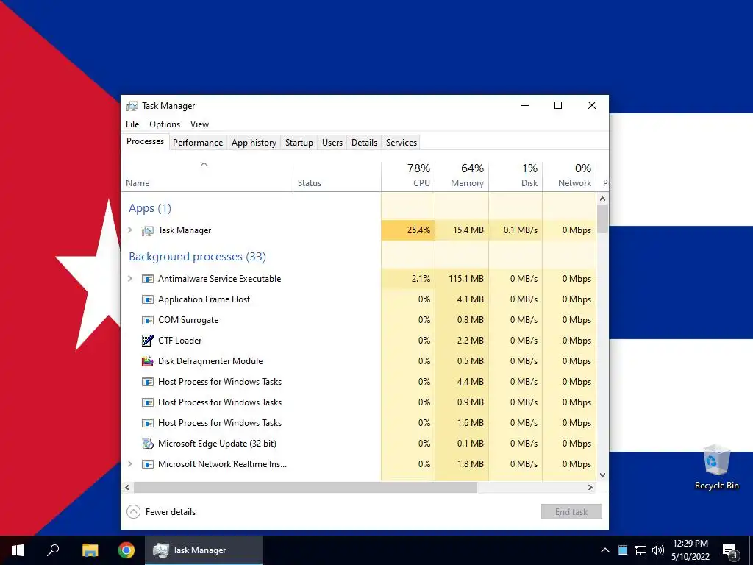Click the End task button
Screen dimensions: 753x565
point(571,512)
